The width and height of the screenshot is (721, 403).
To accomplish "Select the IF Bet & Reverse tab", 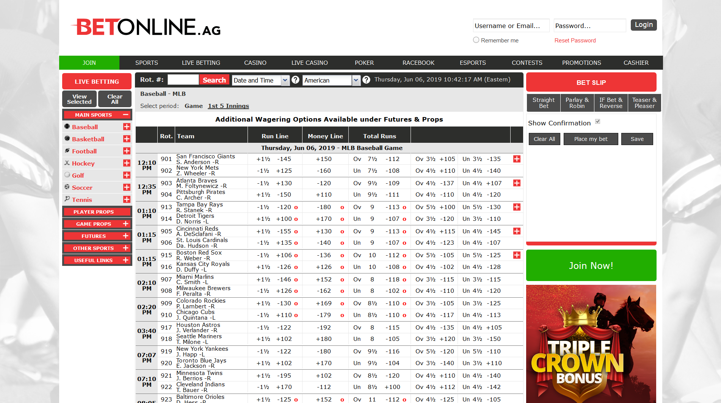I will tap(611, 103).
